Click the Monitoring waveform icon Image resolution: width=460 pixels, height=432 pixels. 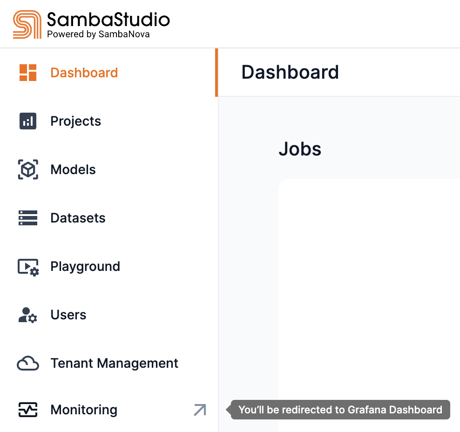[x=28, y=410]
